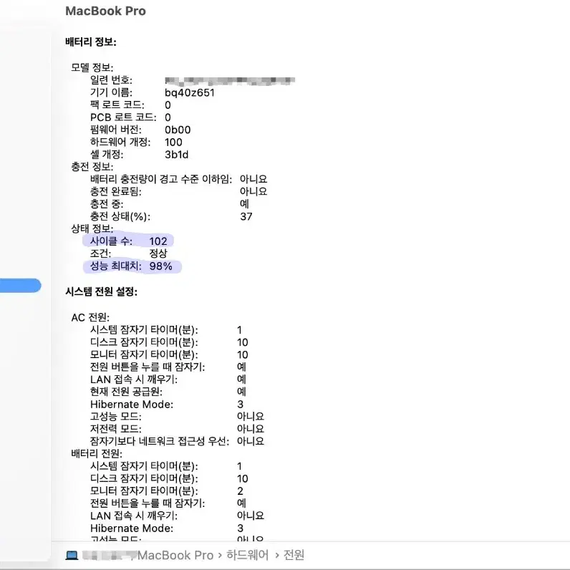The image size is (570, 570).
Task: Click the '배터리 전원:' section label
Action: click(x=97, y=454)
